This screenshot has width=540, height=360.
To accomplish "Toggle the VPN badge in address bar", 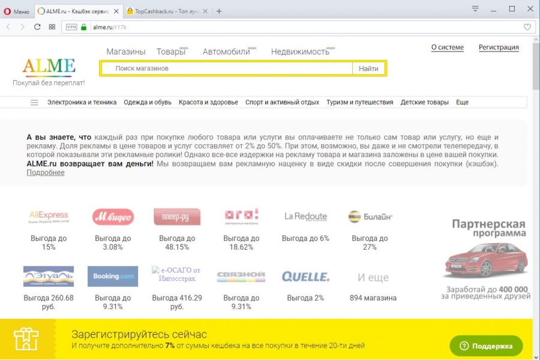I will coord(71,27).
